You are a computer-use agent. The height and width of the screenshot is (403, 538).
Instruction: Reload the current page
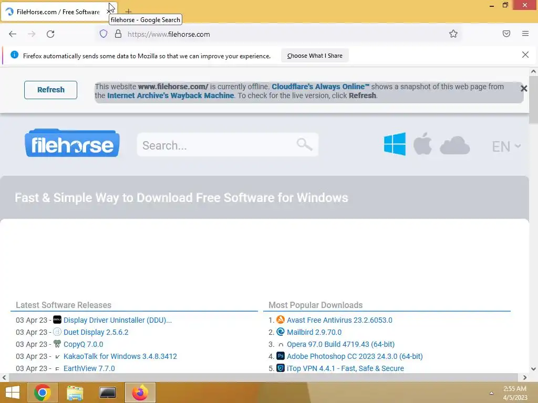click(x=50, y=34)
